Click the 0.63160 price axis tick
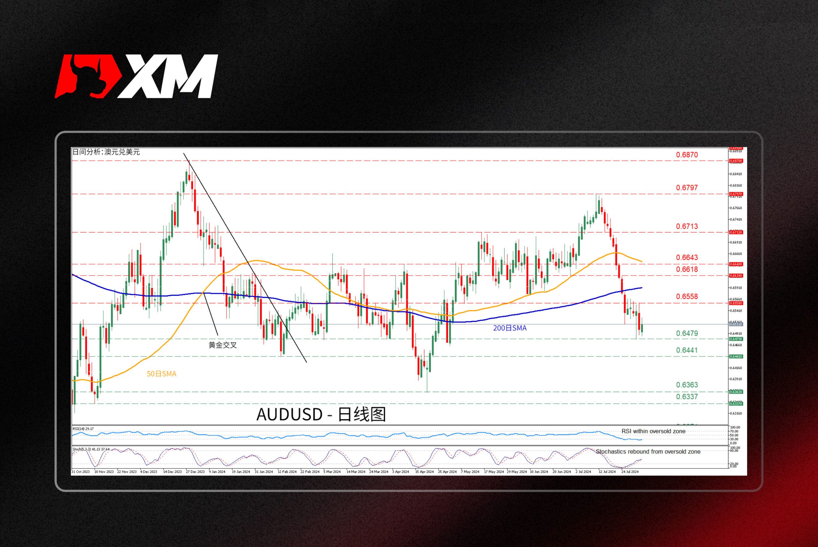Image resolution: width=818 pixels, height=547 pixels. click(x=736, y=414)
